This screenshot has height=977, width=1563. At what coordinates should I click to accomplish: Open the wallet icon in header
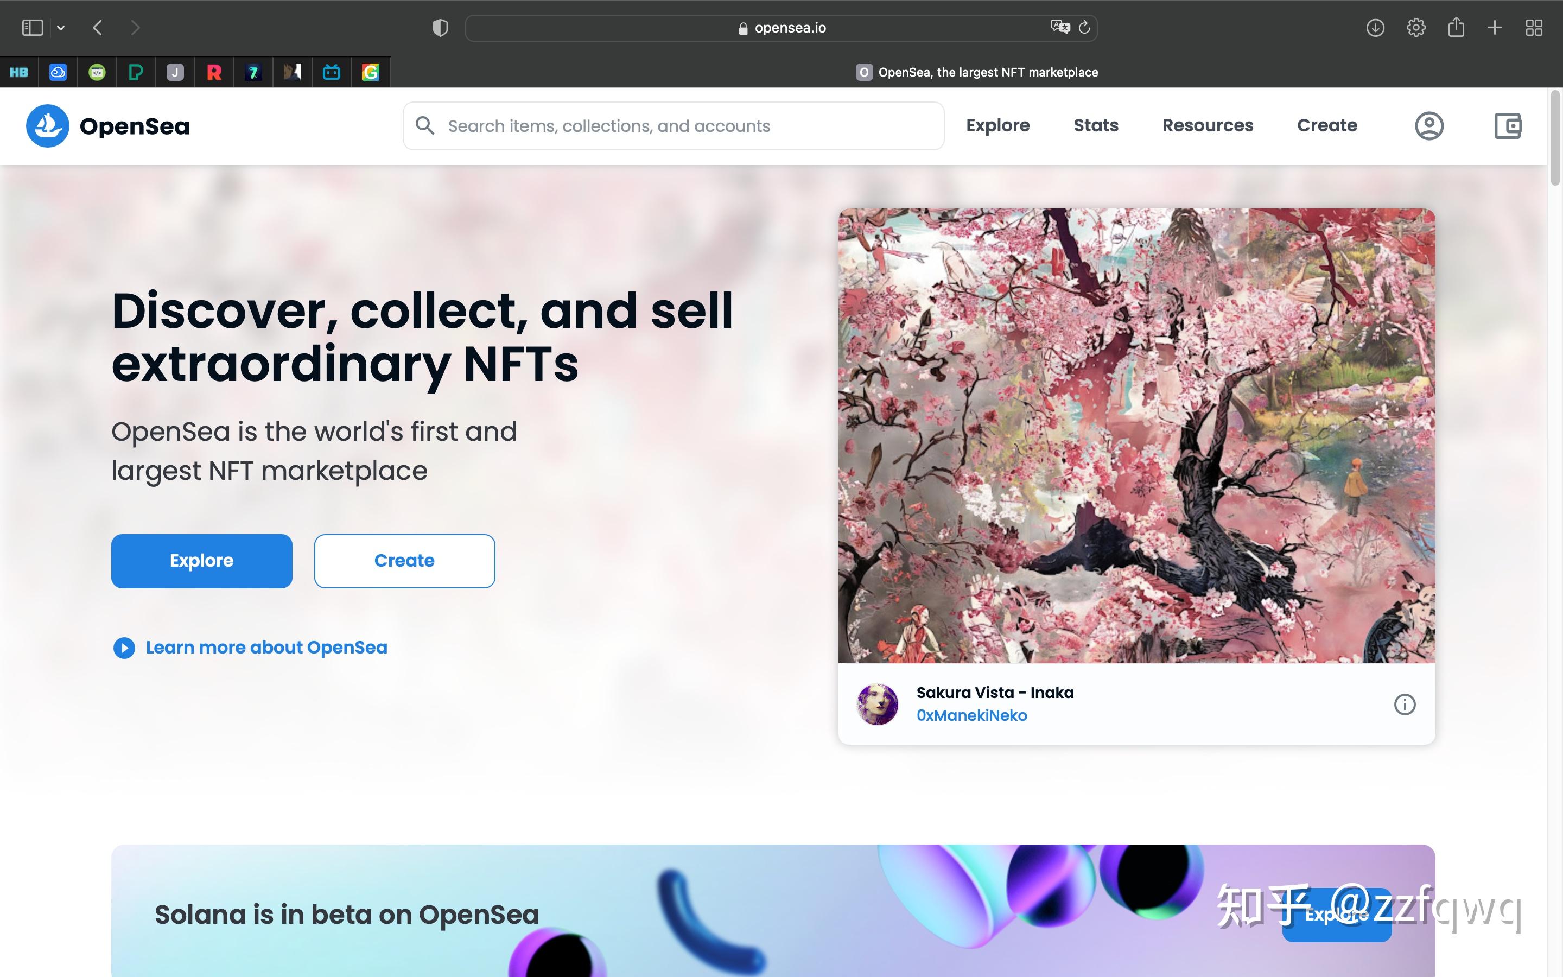1508,125
